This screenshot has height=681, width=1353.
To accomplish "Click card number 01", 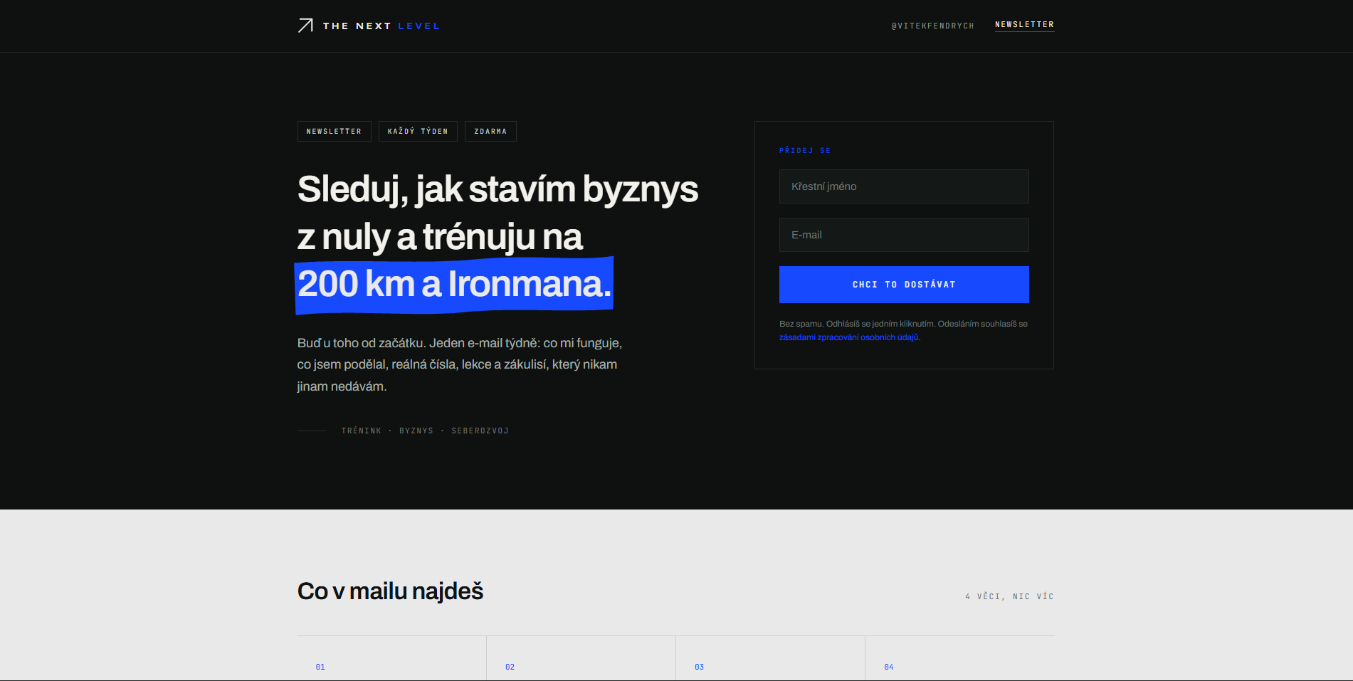I will pyautogui.click(x=320, y=667).
